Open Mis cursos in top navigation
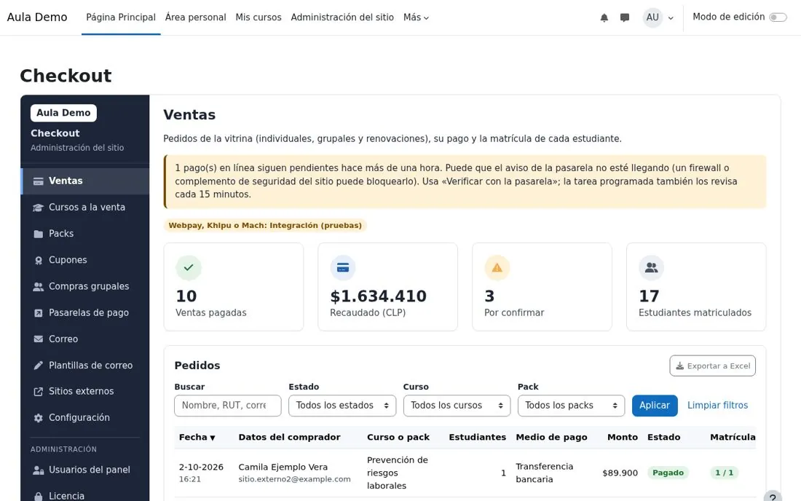This screenshot has height=501, width=801. (x=259, y=17)
